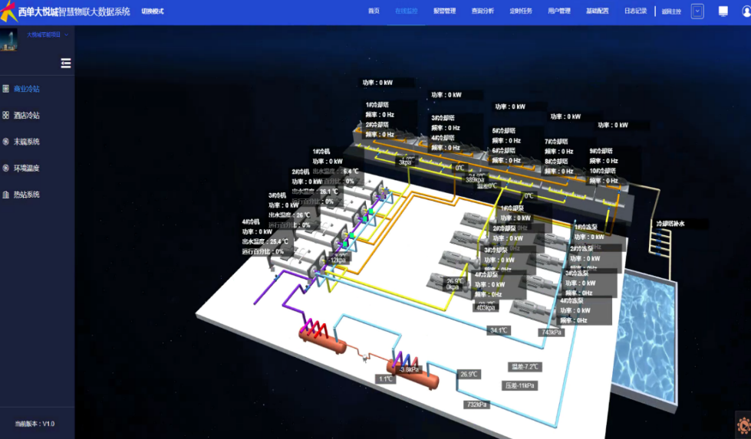Click the 热站系统 building icon
Viewport: 751px width, 439px height.
[6, 195]
